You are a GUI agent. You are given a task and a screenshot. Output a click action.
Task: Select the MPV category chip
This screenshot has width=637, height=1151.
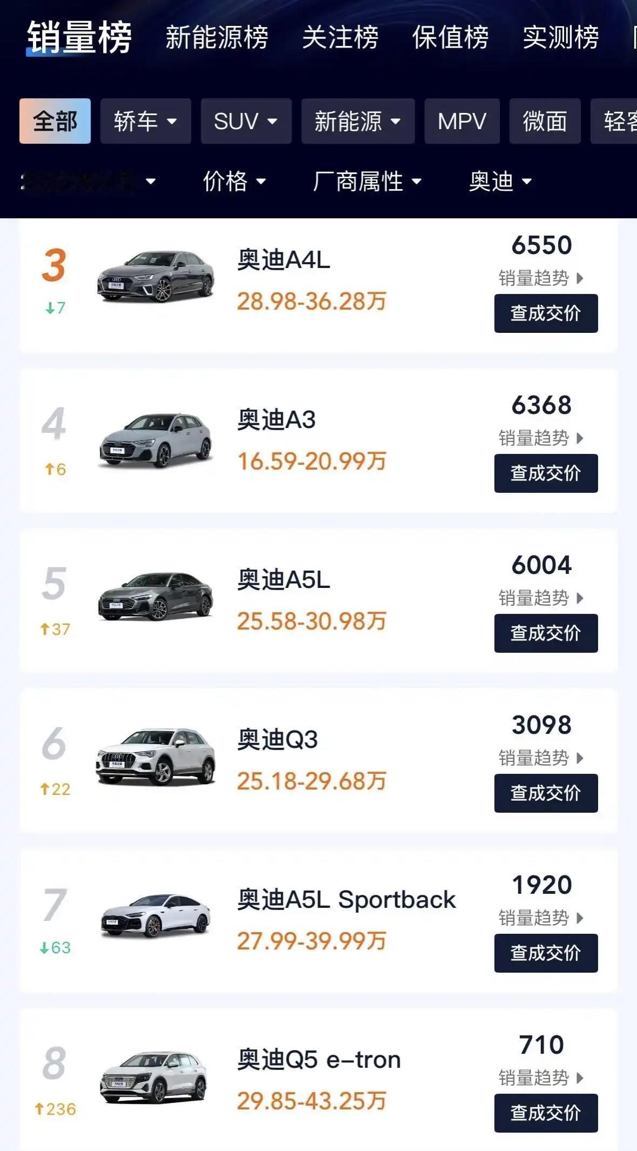[462, 121]
